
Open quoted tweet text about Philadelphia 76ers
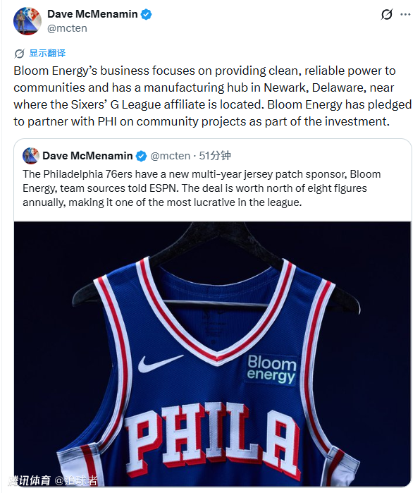click(202, 188)
